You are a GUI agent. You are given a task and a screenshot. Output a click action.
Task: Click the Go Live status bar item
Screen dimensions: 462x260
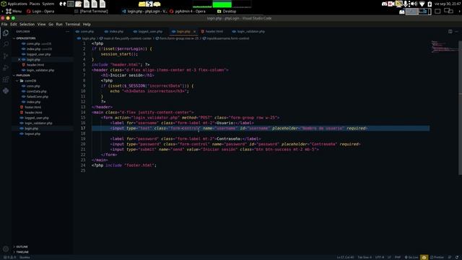pos(411,257)
